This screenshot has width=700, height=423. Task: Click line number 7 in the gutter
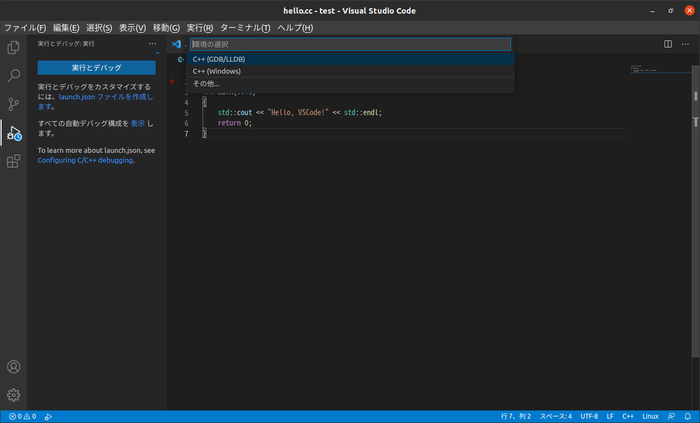(x=186, y=134)
